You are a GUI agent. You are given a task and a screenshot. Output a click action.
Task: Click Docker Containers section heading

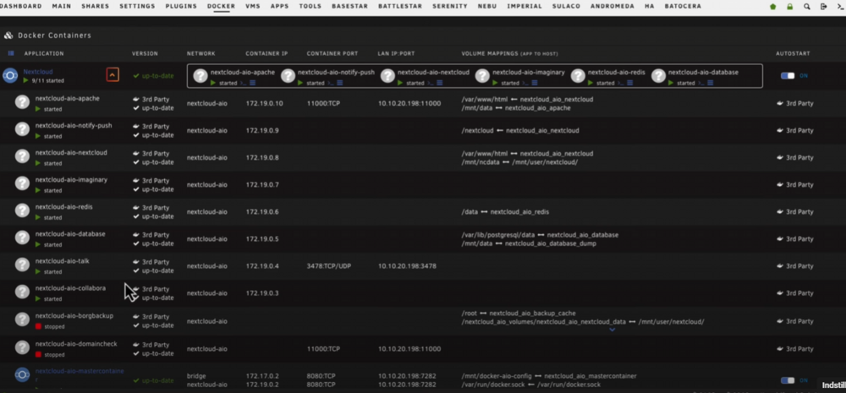[x=54, y=35]
